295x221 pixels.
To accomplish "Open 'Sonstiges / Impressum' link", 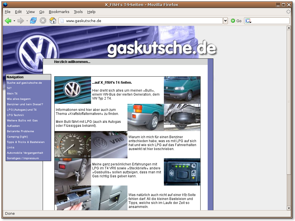I will tap(23, 158).
